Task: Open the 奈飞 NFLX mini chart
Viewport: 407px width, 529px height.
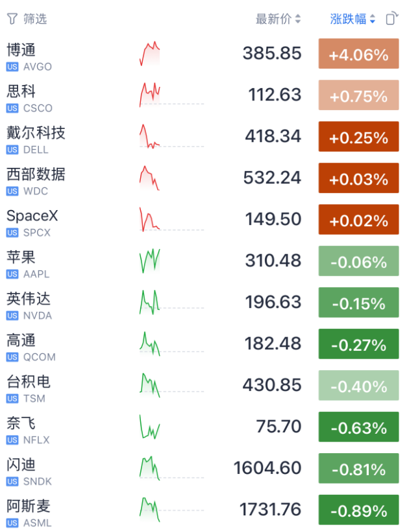Action: [x=150, y=427]
